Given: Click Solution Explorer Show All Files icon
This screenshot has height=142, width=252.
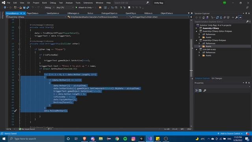Looking at the screenshot, I should coord(228,17).
